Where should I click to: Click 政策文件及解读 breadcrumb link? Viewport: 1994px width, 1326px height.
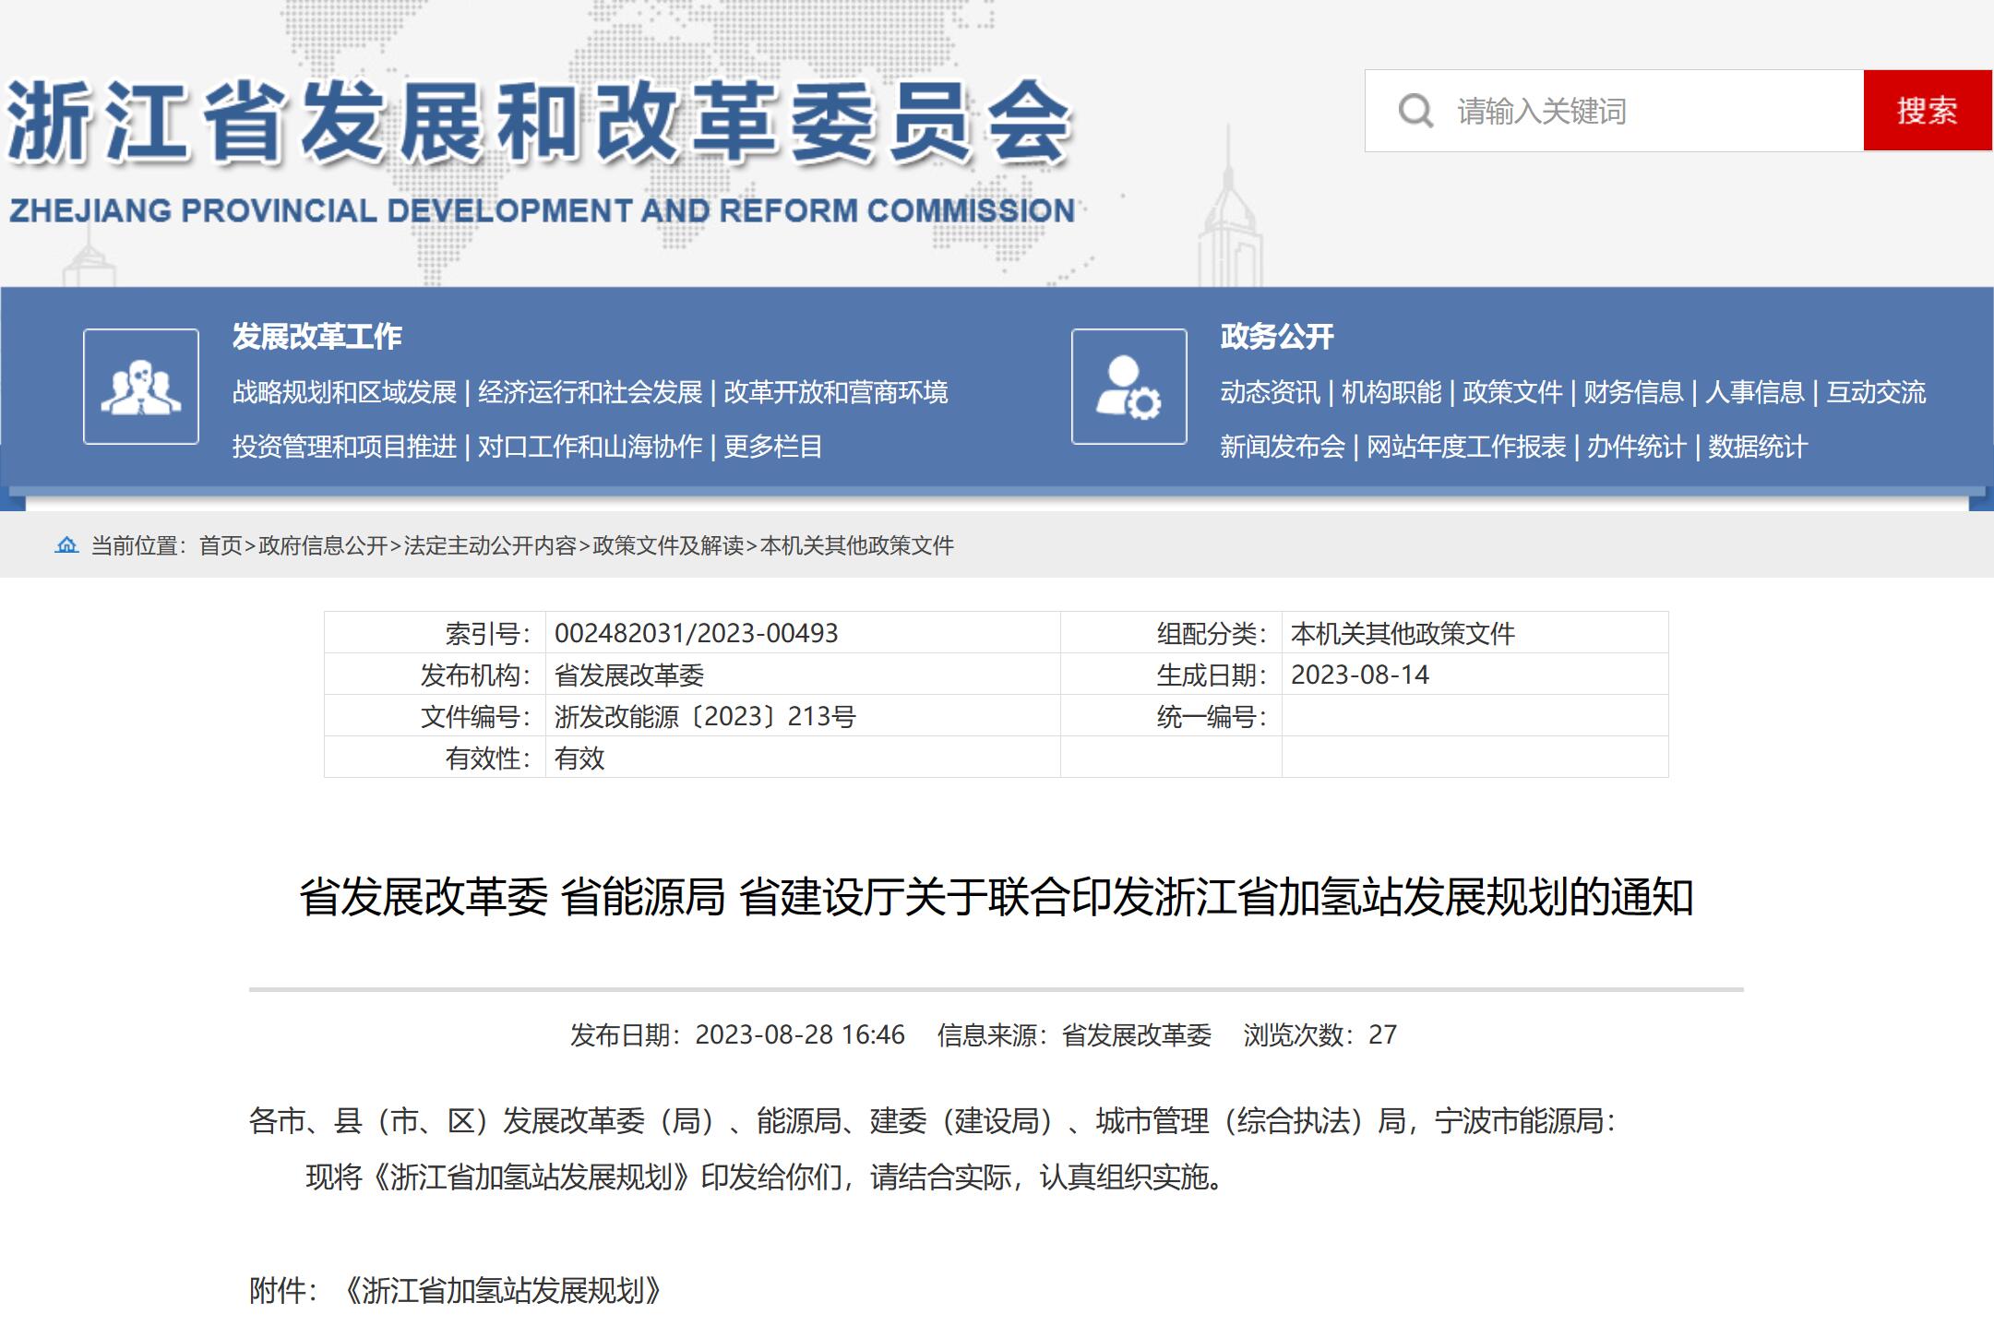click(668, 545)
